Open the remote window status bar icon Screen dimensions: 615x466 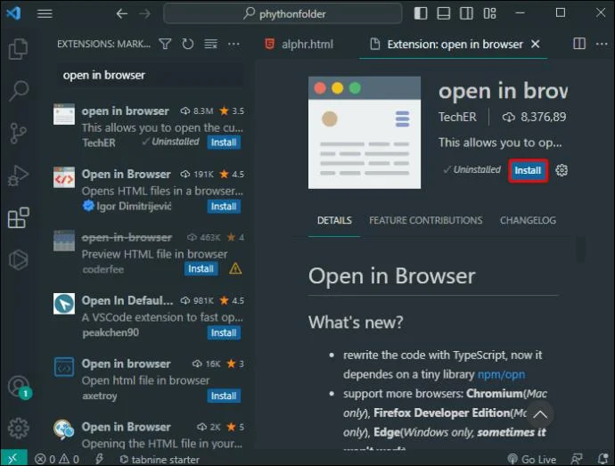coord(13,458)
